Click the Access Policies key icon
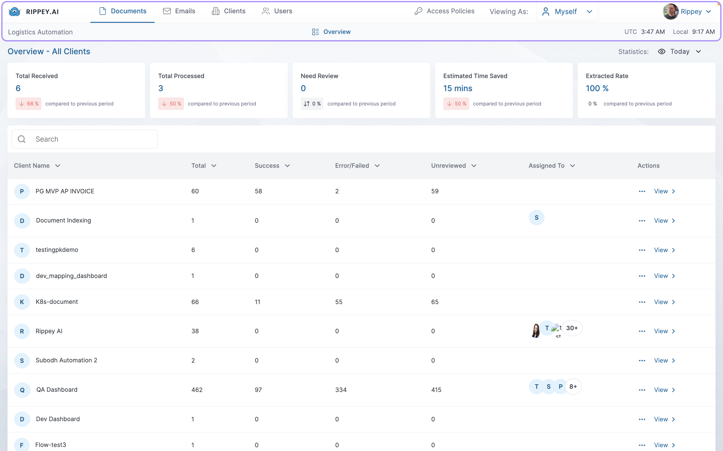The width and height of the screenshot is (723, 451). click(418, 11)
